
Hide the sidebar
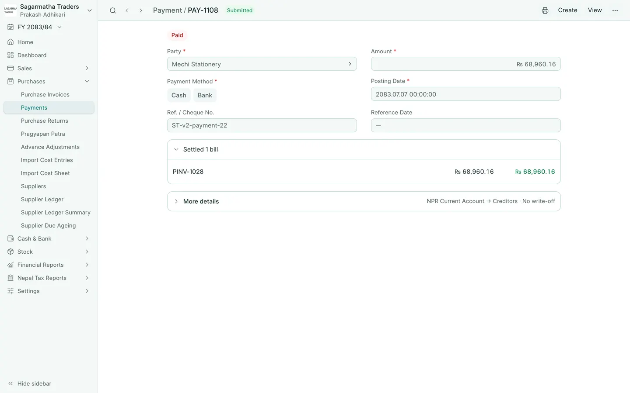tap(30, 384)
